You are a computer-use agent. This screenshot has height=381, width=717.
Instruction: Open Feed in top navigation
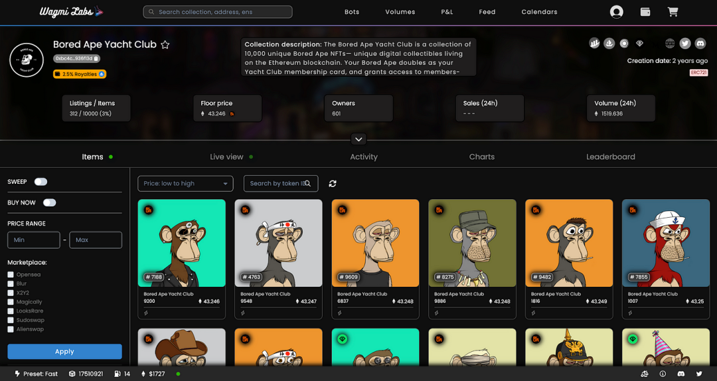487,12
